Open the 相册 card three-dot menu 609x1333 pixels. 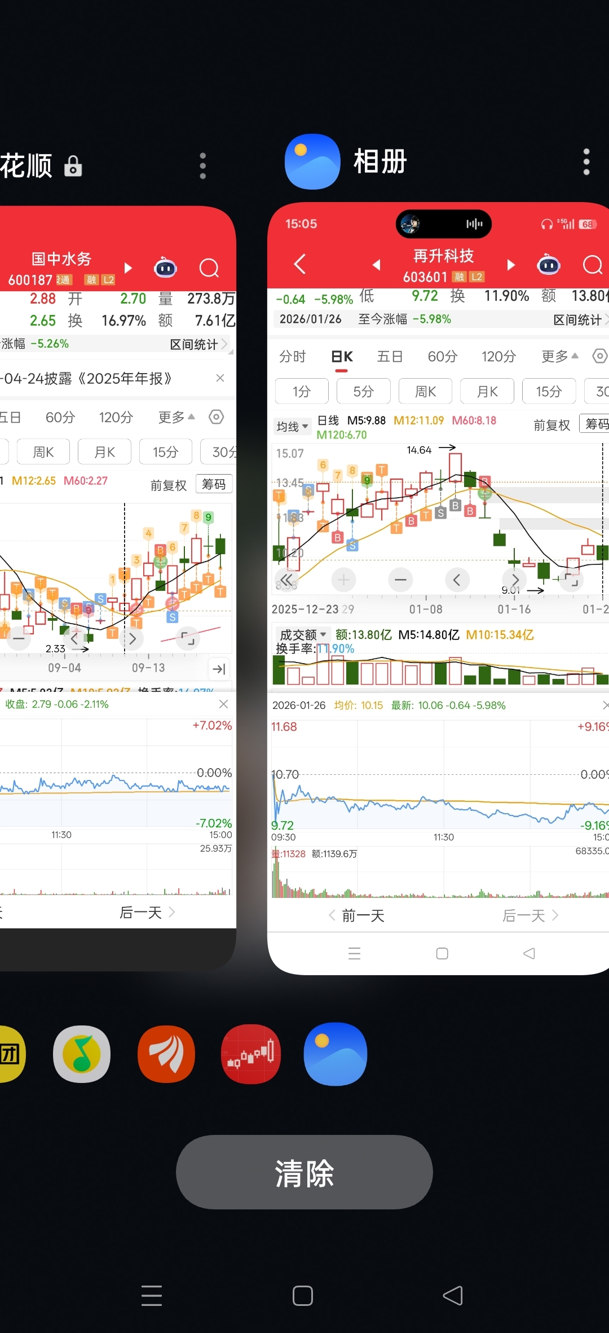click(586, 162)
